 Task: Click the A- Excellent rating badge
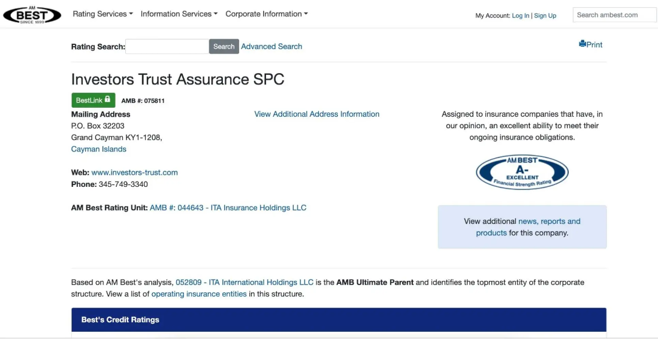tap(521, 172)
